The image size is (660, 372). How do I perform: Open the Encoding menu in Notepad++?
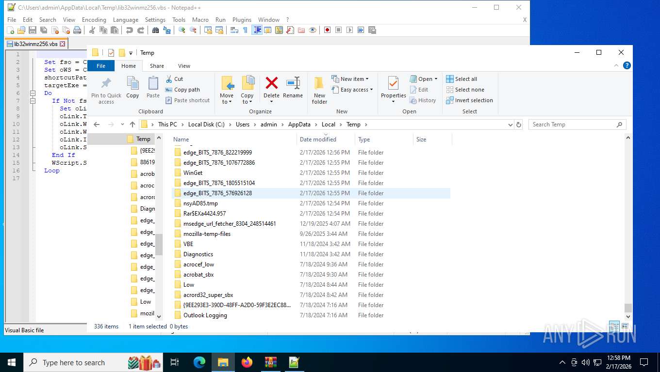pyautogui.click(x=94, y=20)
